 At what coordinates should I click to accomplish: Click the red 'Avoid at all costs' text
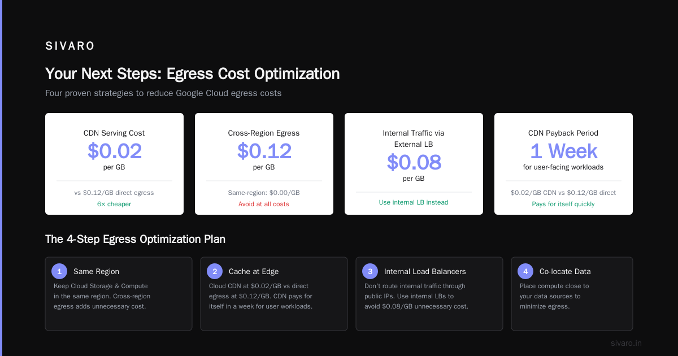click(x=264, y=204)
